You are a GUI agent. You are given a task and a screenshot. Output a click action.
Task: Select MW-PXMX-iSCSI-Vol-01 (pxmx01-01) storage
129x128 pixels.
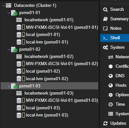coord(62,27)
